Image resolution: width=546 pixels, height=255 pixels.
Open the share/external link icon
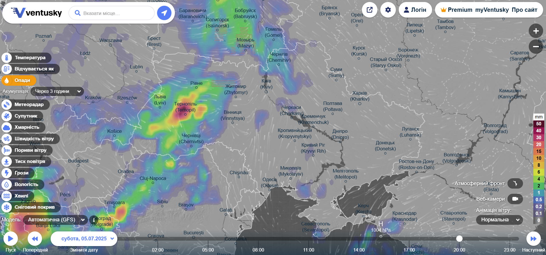coord(369,10)
